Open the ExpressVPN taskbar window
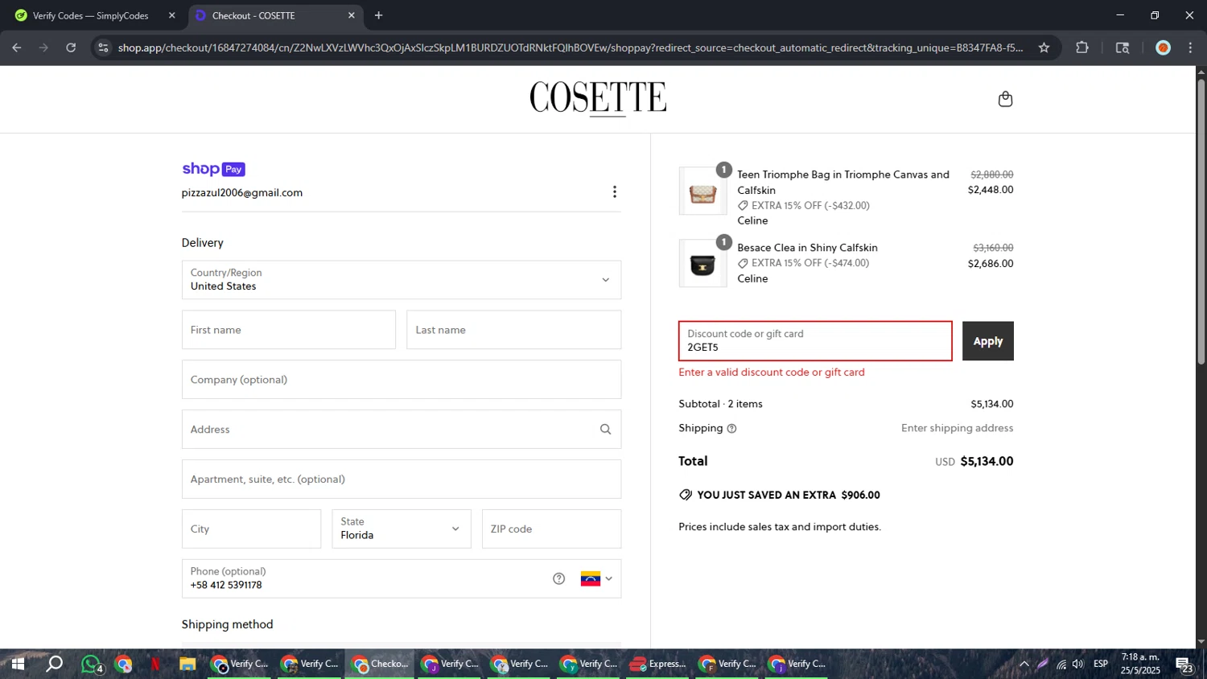 pos(657,665)
